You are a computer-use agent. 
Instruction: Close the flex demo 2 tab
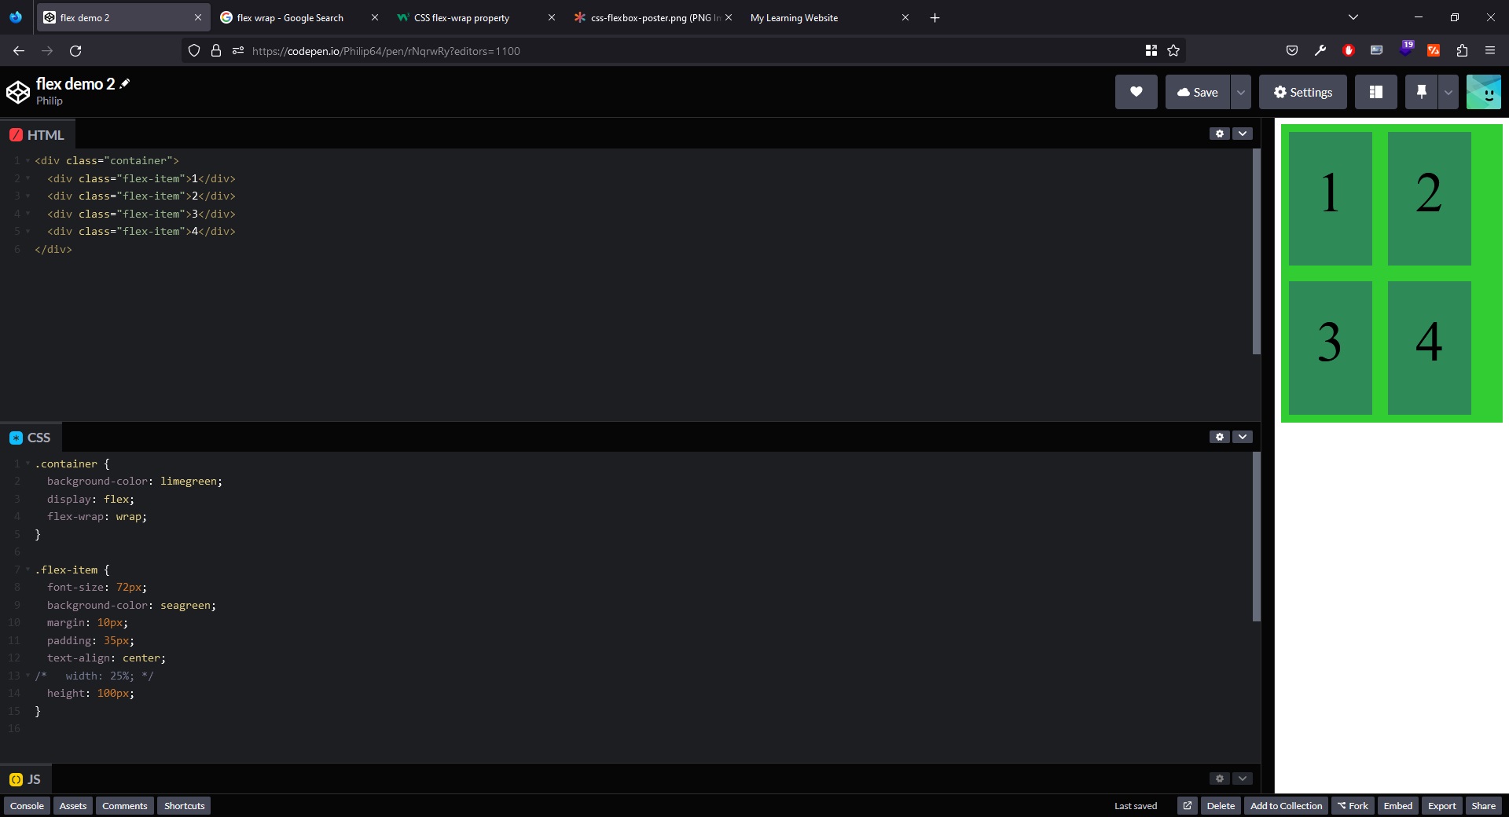[197, 17]
